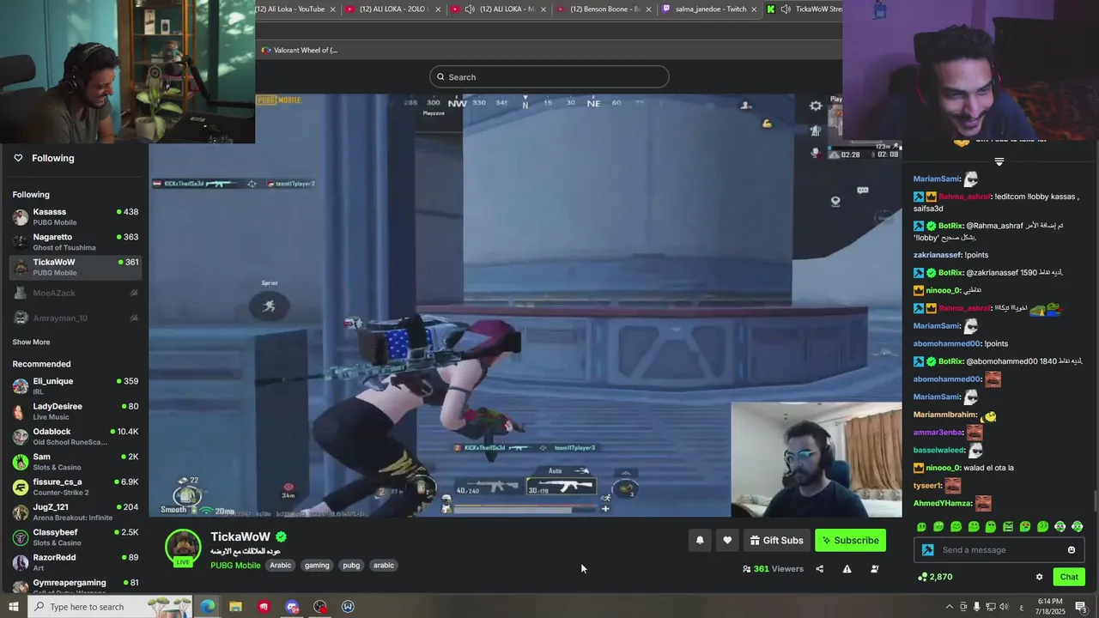Open Nagaretto channel in Following
Image resolution: width=1099 pixels, height=618 pixels.
76,242
